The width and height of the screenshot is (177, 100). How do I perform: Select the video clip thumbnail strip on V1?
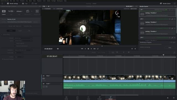[119, 77]
